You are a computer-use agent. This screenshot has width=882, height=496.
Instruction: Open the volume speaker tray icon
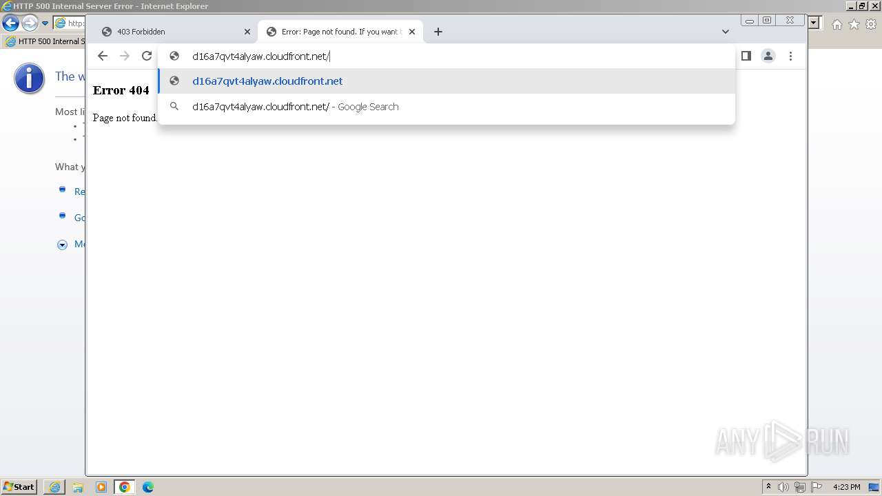tap(783, 487)
